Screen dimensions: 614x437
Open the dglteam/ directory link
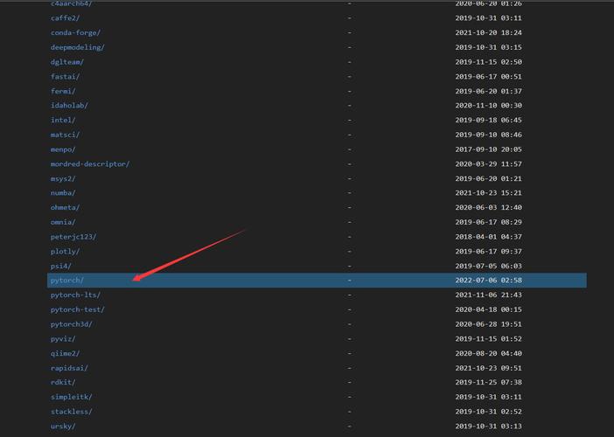point(67,62)
